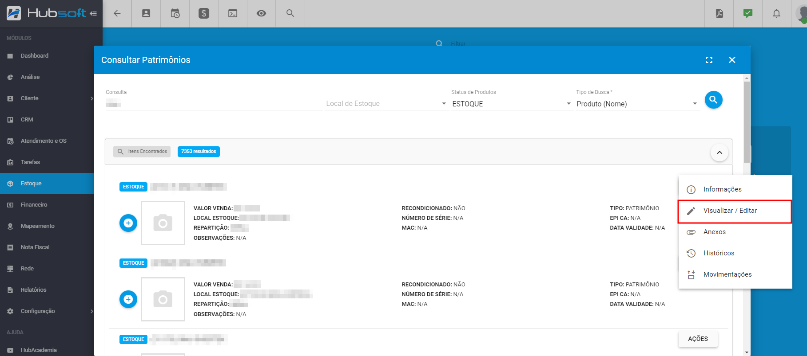Image resolution: width=807 pixels, height=356 pixels.
Task: Click the AÇÕES button
Action: pos(698,339)
